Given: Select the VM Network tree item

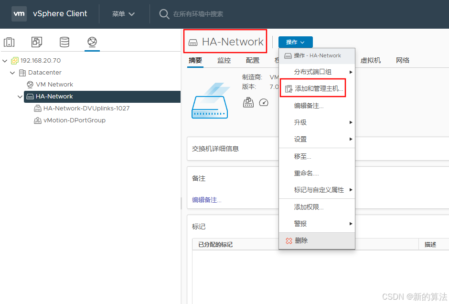Looking at the screenshot, I should [x=54, y=85].
